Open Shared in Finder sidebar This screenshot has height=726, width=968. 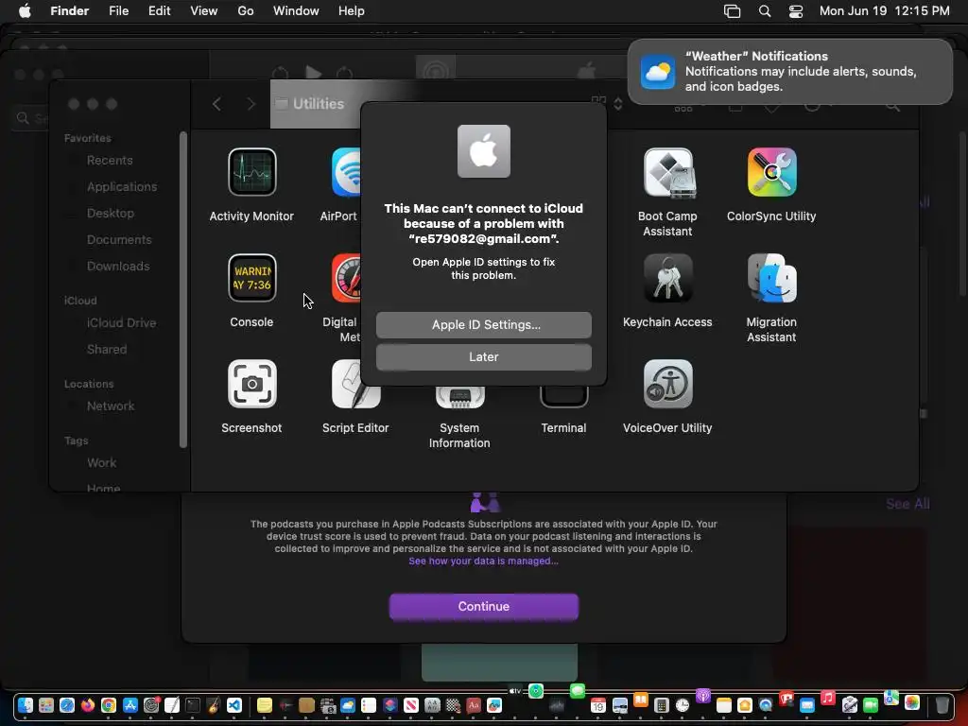pos(106,350)
